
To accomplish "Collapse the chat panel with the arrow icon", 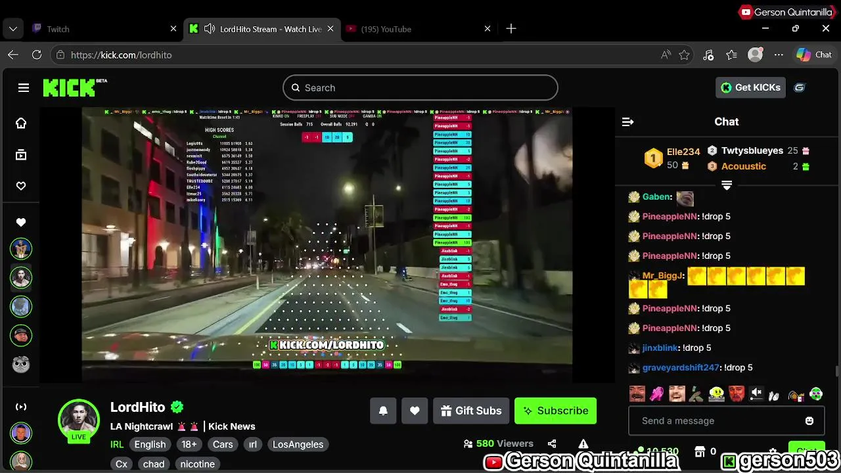I will pyautogui.click(x=627, y=122).
